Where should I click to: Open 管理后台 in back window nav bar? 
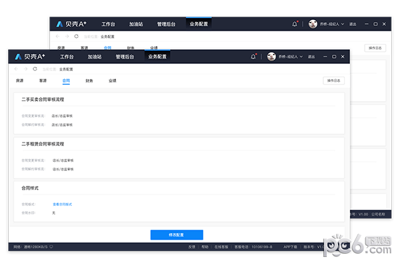point(166,24)
